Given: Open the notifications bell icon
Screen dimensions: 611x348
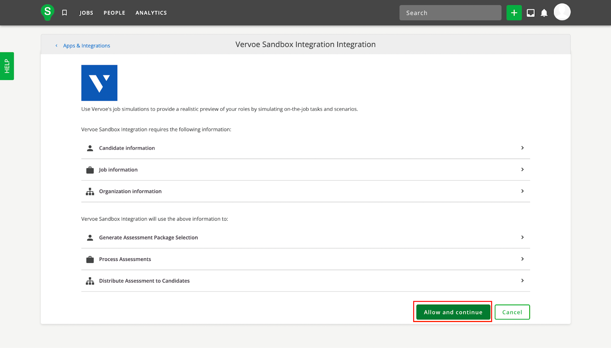Looking at the screenshot, I should 544,13.
